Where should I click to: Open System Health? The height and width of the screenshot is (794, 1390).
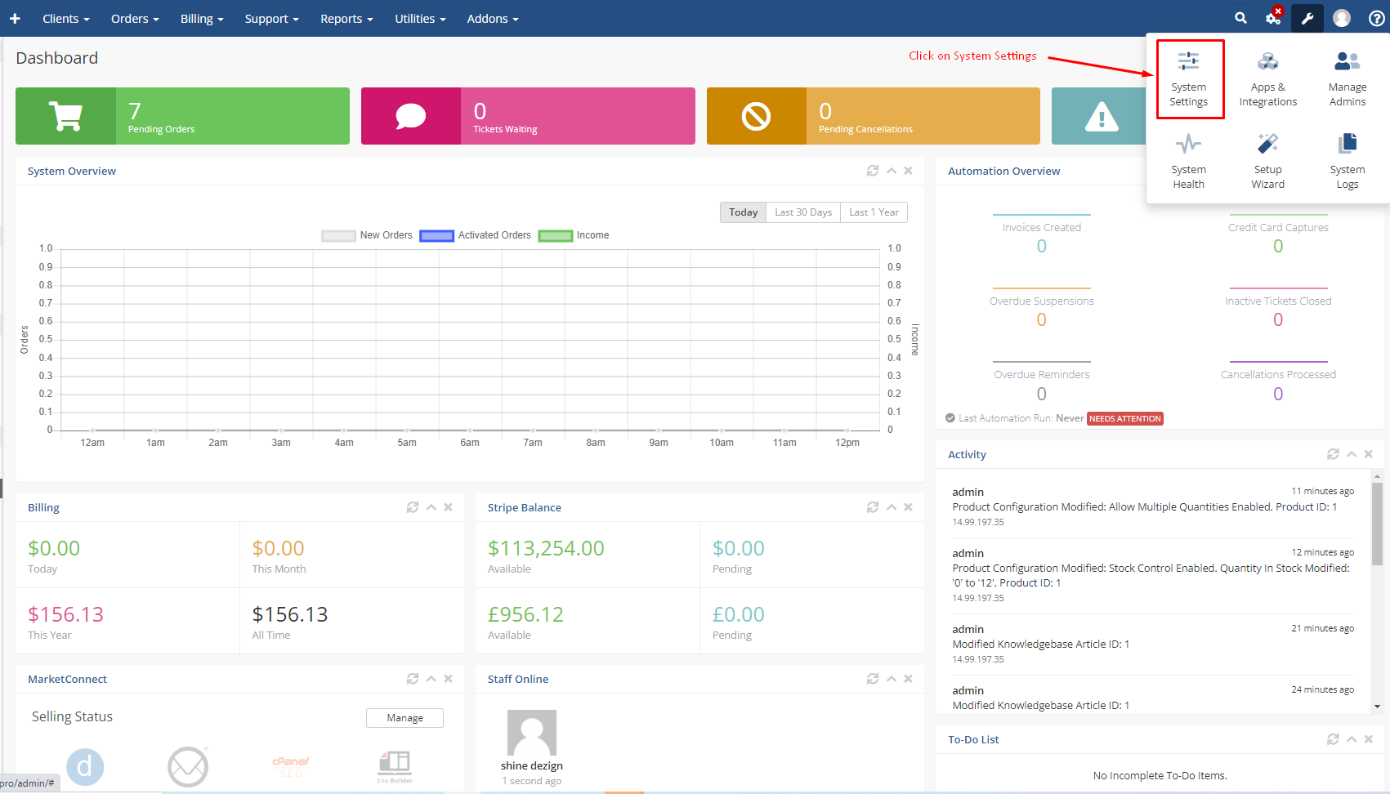tap(1188, 162)
